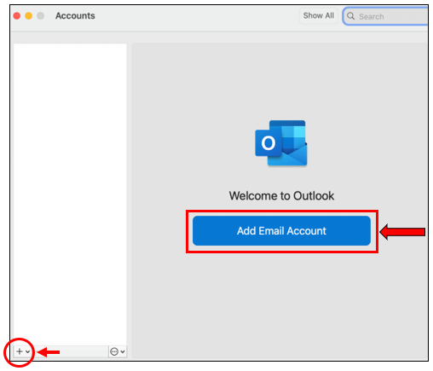Click the Show All button

(319, 16)
